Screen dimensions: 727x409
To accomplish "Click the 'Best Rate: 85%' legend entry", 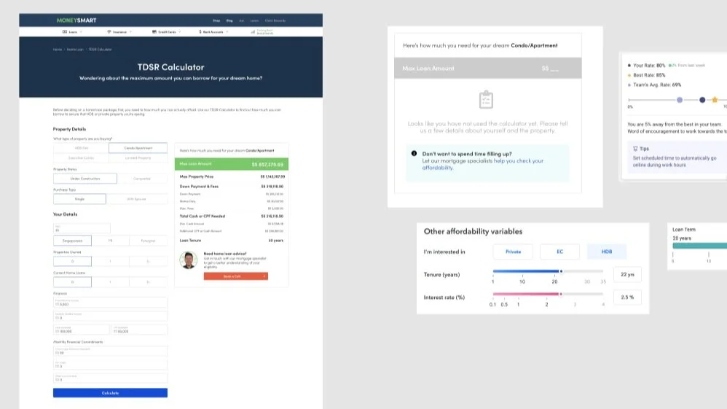I will (646, 75).
